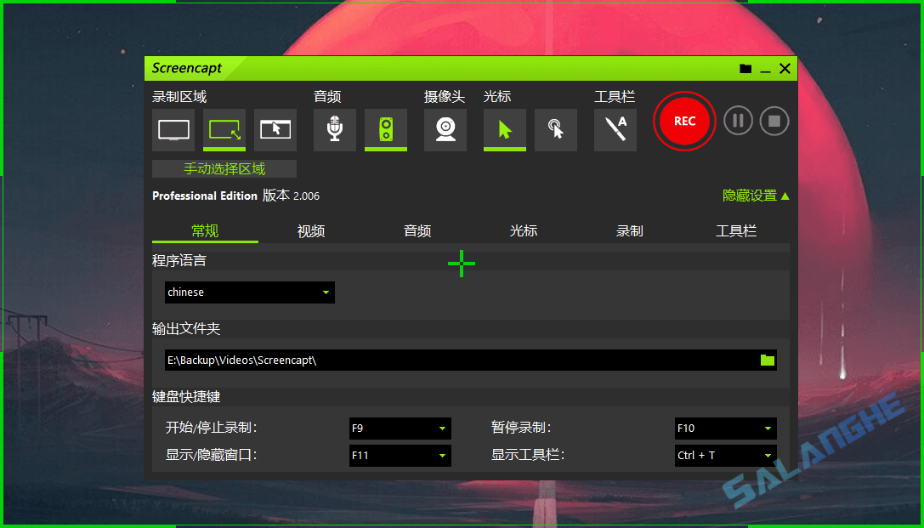Enable the microphone audio source
Screen dimensions: 924x528
(334, 129)
